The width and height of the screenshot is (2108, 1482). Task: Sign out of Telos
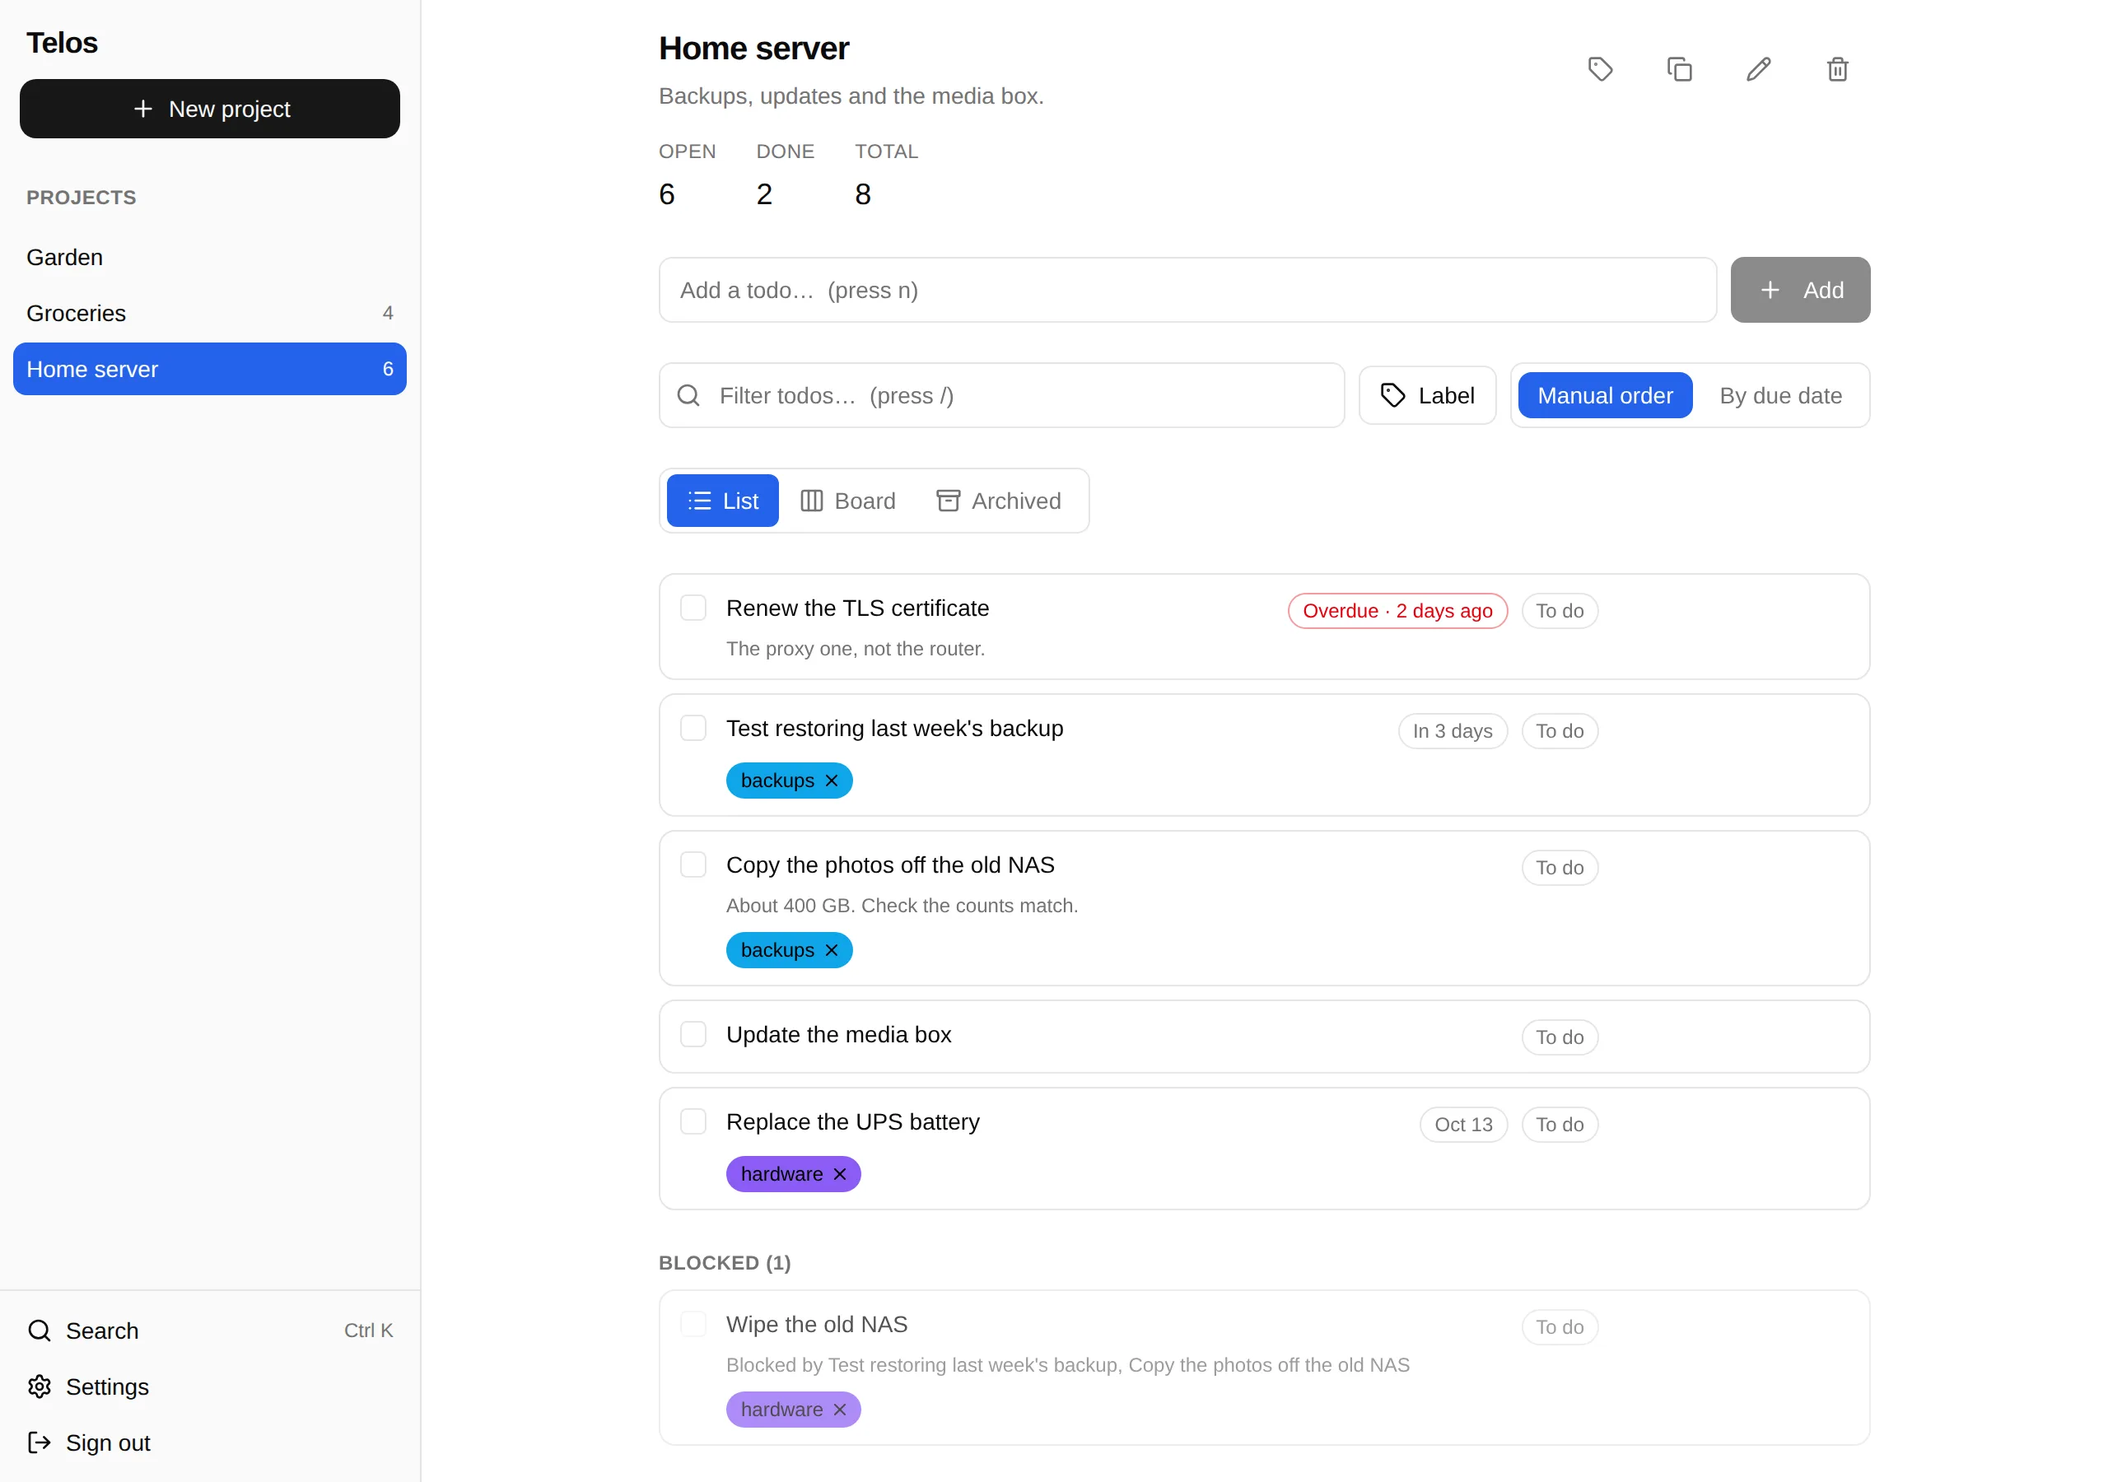point(210,1442)
